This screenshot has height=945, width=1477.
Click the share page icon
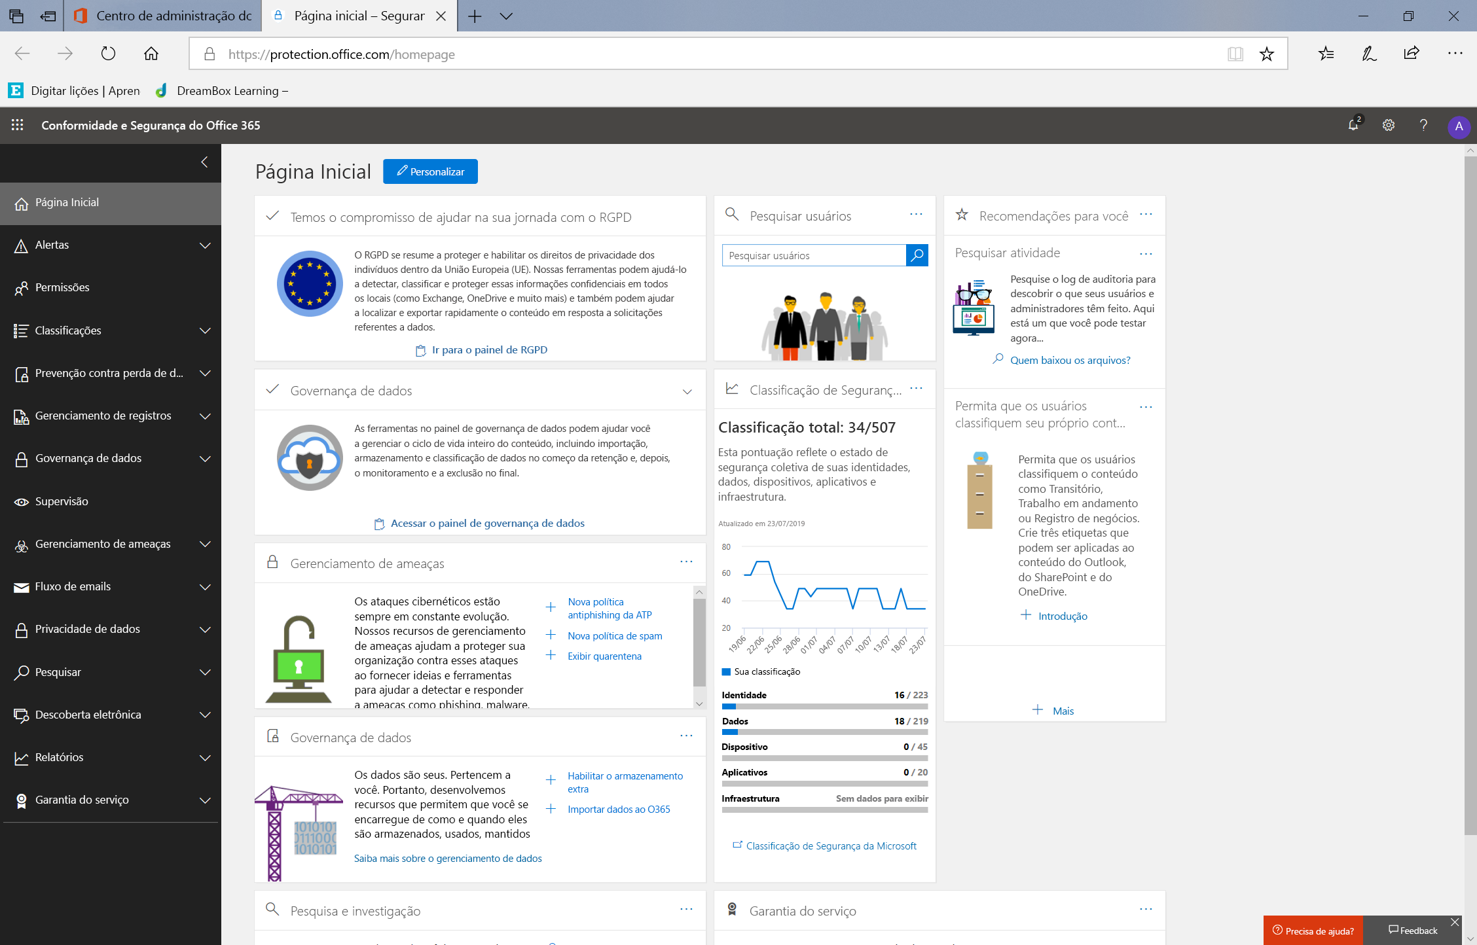tap(1412, 54)
